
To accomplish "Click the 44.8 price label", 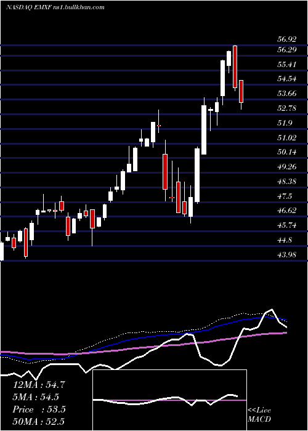I will tap(285, 240).
